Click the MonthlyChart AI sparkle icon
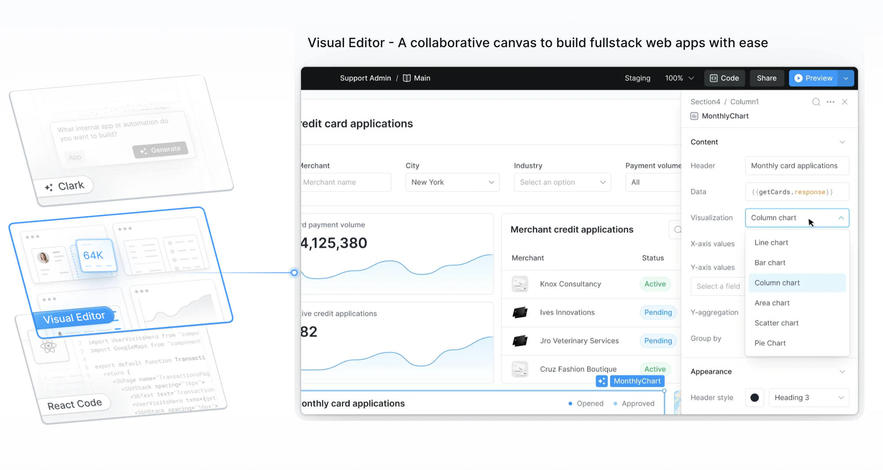883x470 pixels. pyautogui.click(x=602, y=381)
